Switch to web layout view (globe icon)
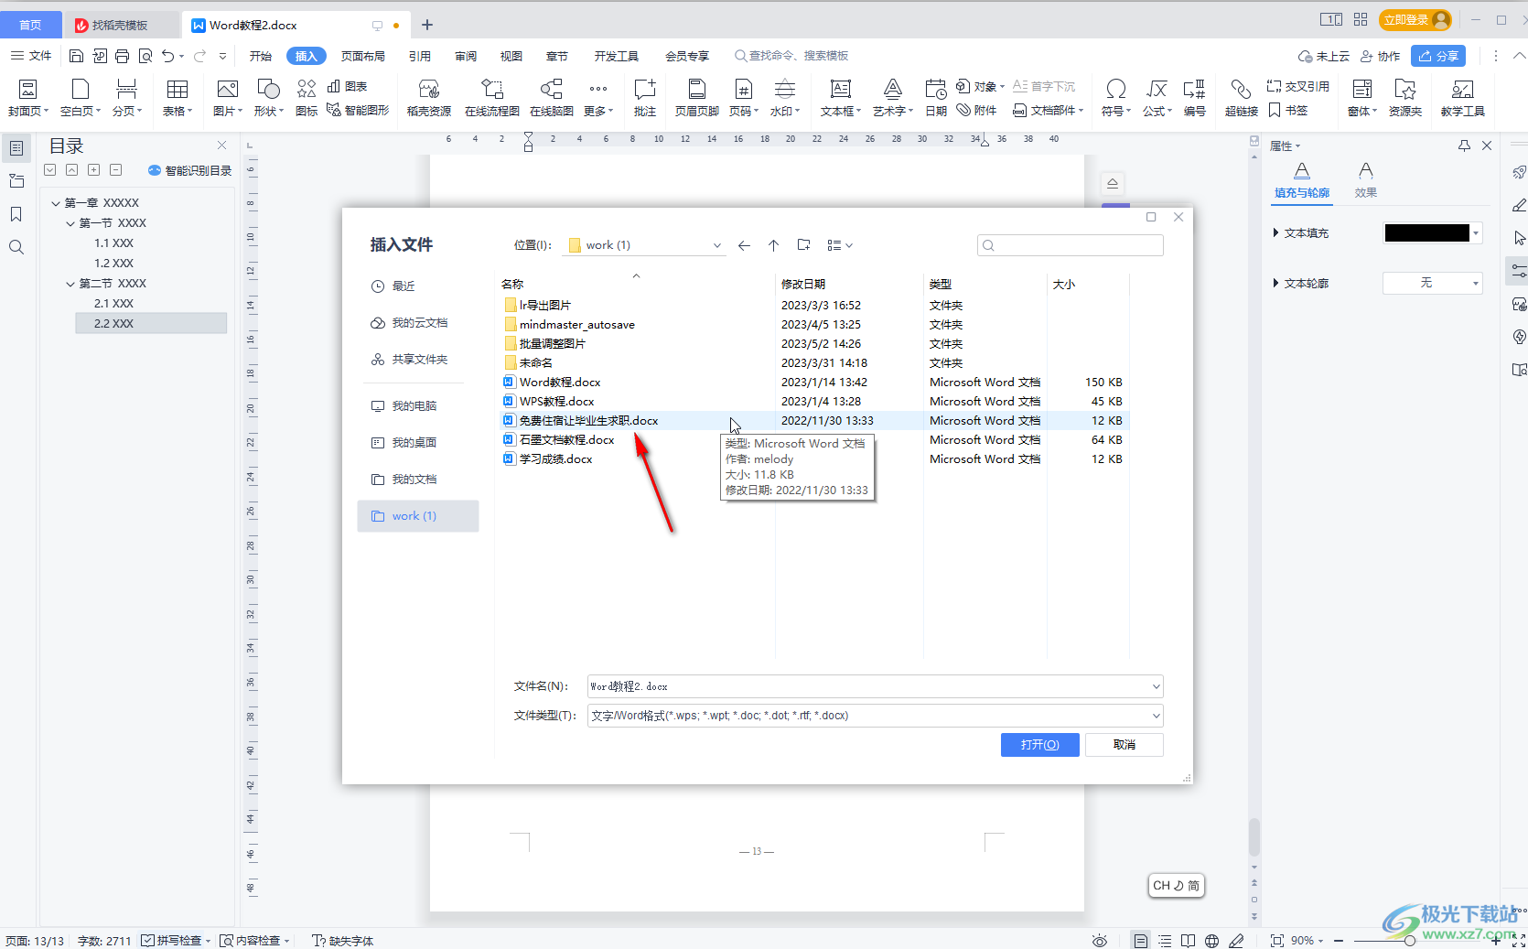 (1211, 940)
